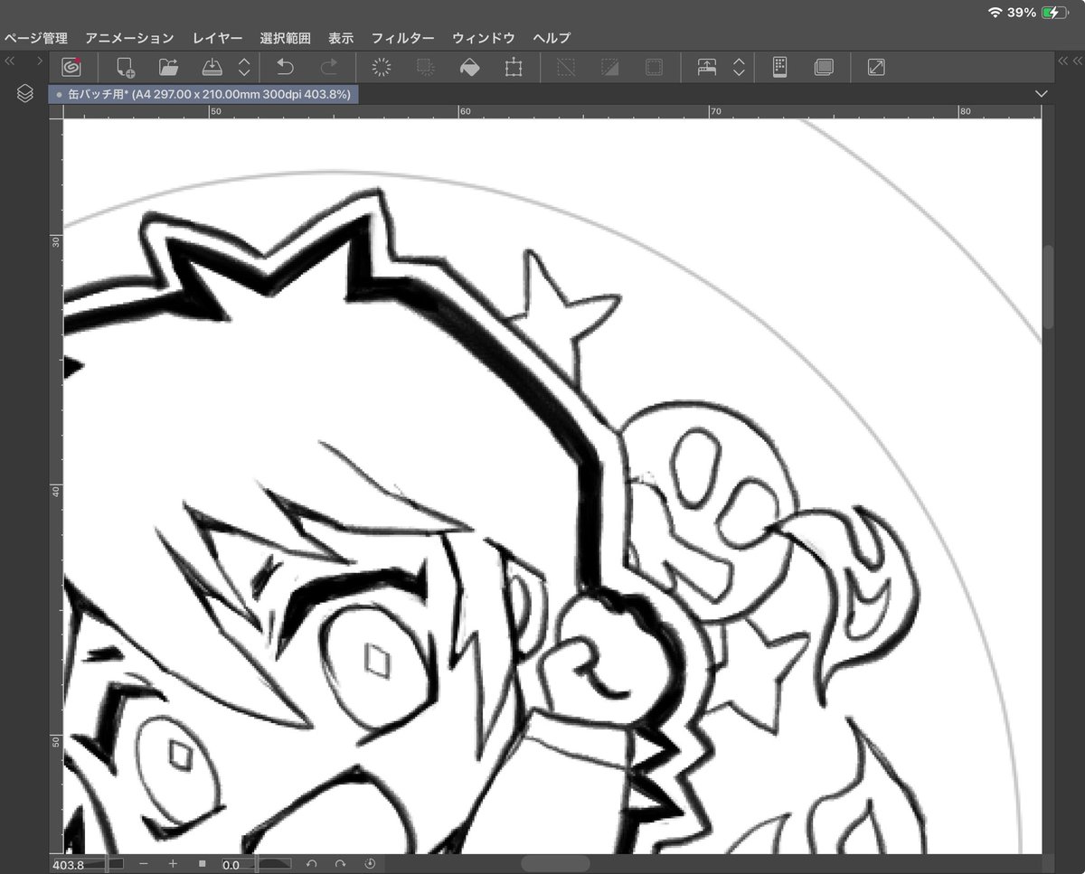Redo the undone action
The width and height of the screenshot is (1085, 874).
[x=329, y=67]
